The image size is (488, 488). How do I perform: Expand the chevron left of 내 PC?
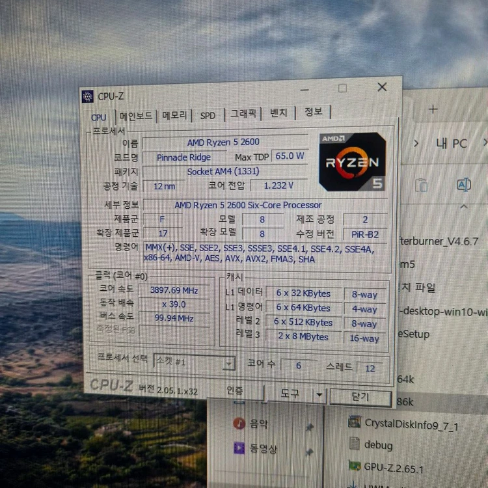point(416,144)
